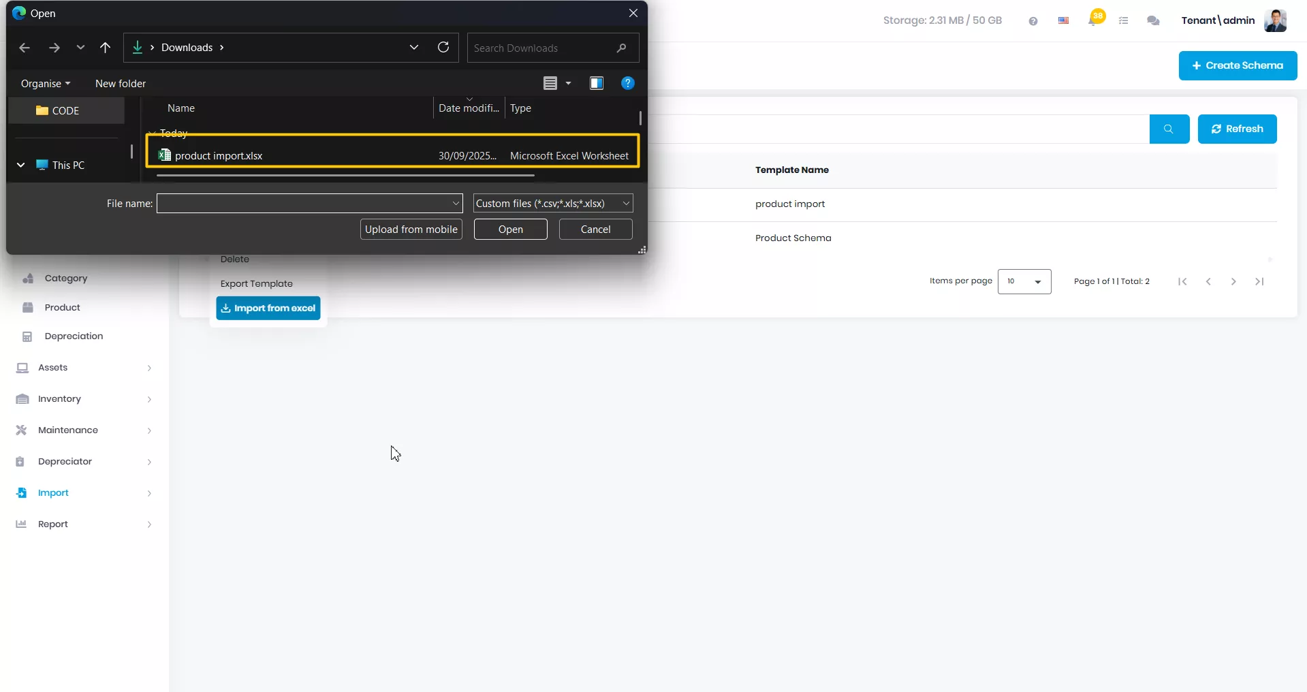Change the file view layout

(550, 83)
